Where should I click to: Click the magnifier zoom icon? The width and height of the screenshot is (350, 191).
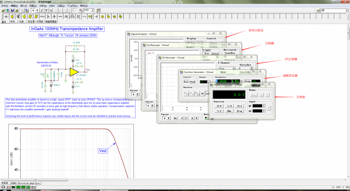[x=81, y=10]
